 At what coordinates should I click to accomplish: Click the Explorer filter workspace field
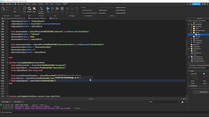199,21
